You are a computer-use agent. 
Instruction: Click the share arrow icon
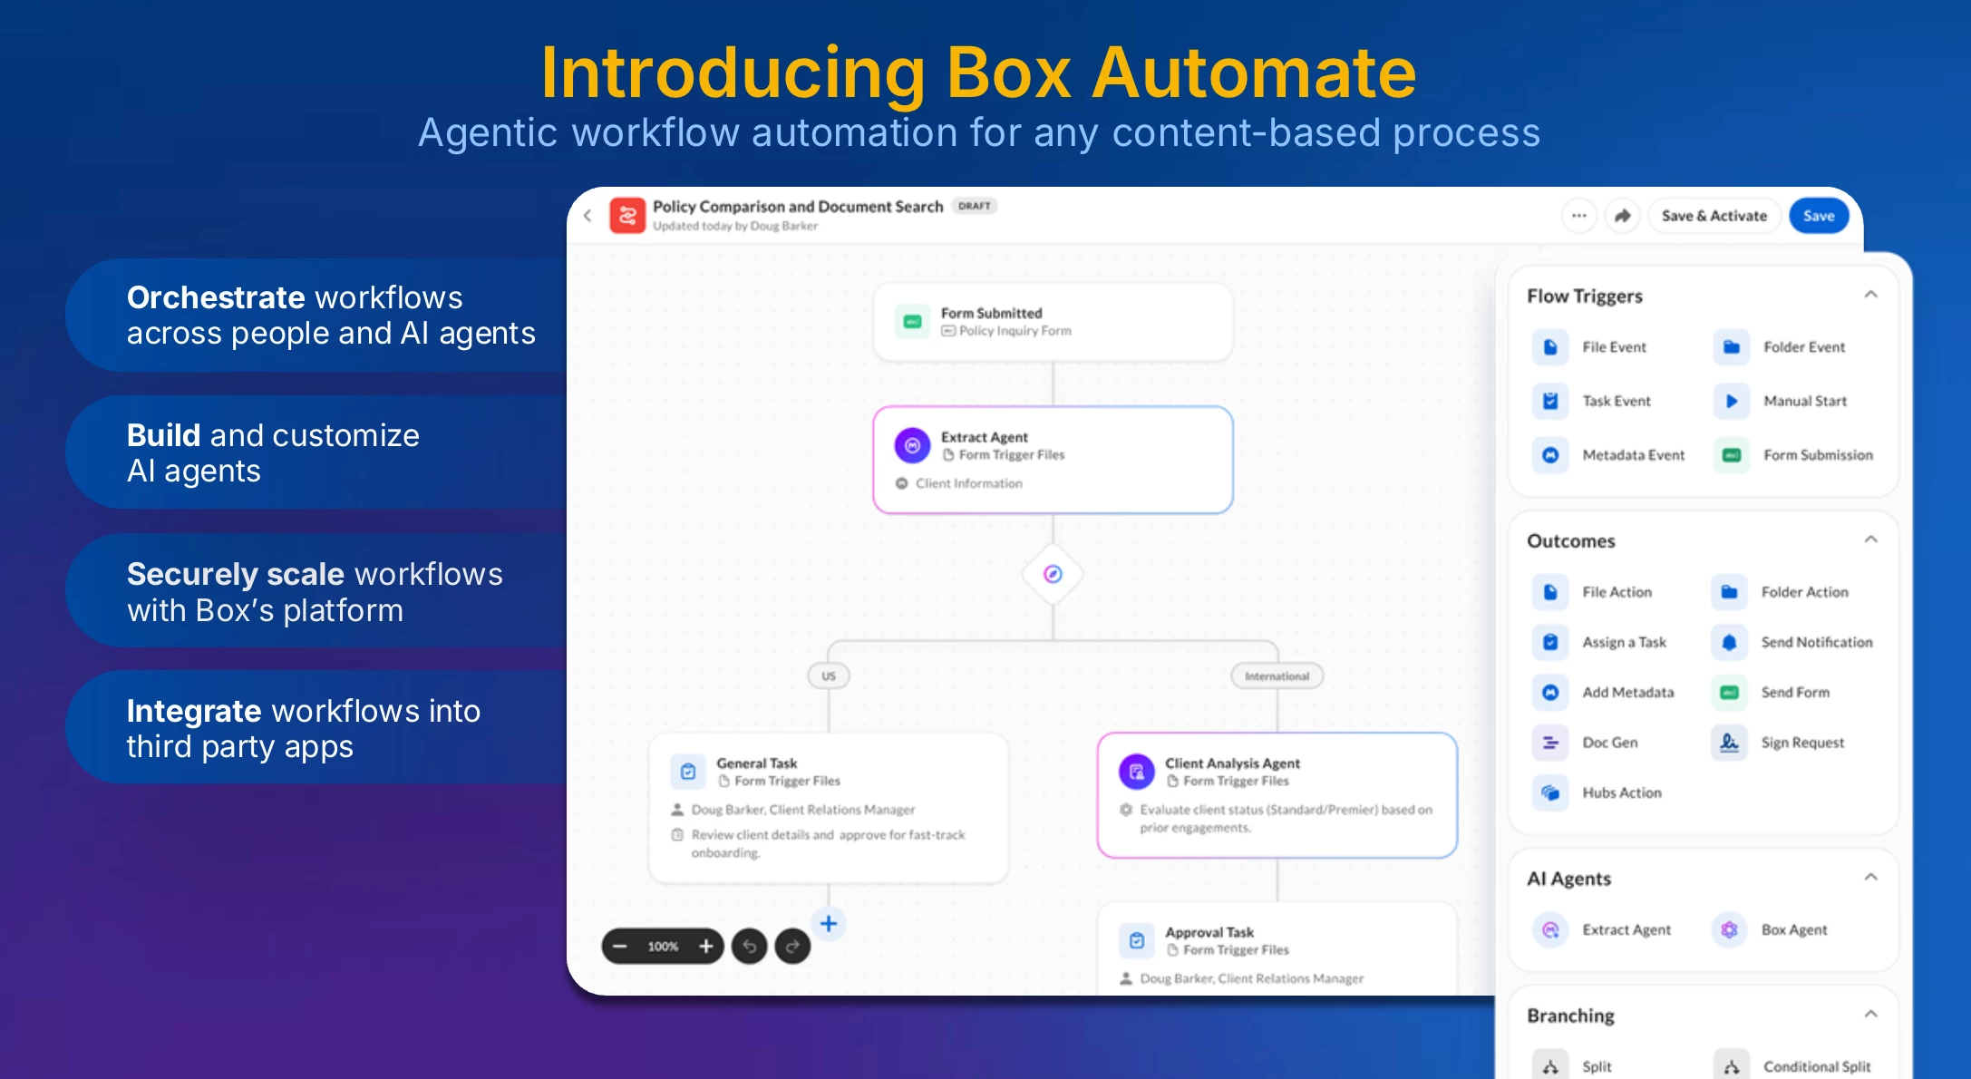1623,216
